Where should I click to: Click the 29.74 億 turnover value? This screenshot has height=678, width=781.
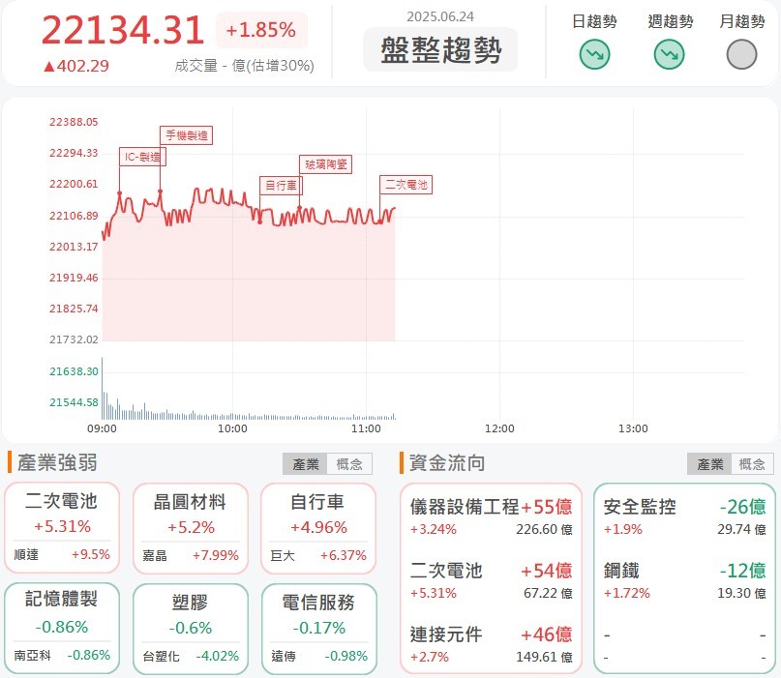[741, 529]
